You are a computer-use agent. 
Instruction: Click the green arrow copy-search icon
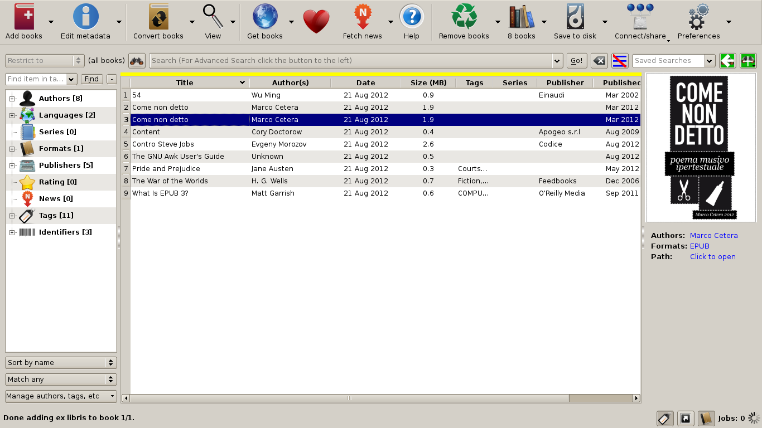[x=727, y=61]
